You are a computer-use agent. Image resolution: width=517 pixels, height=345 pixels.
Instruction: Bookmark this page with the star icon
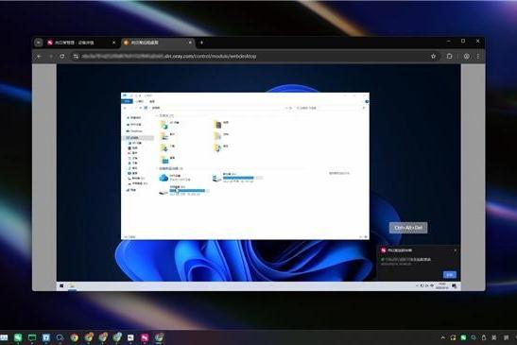click(x=433, y=57)
